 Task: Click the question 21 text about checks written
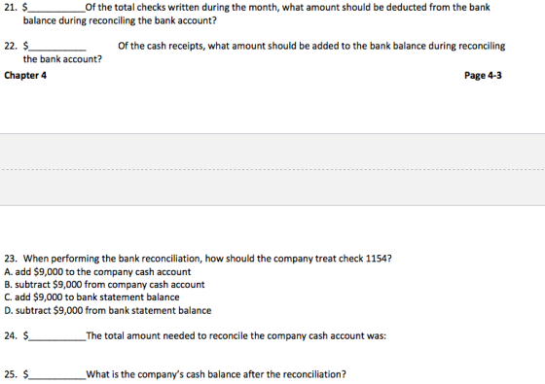tap(287, 8)
